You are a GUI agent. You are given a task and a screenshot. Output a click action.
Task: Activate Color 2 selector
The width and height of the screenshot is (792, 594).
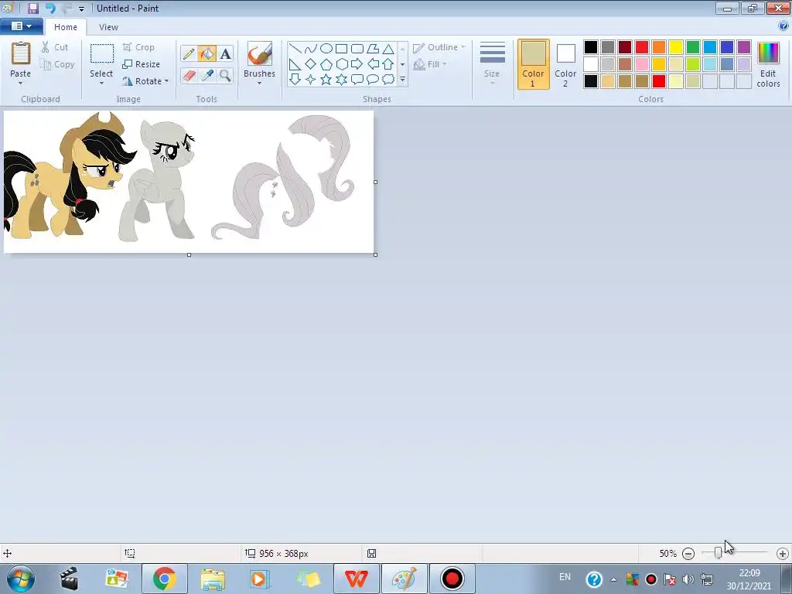(565, 64)
